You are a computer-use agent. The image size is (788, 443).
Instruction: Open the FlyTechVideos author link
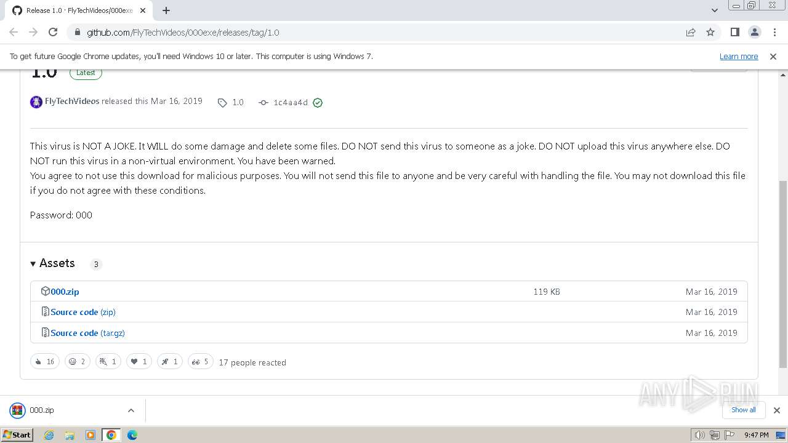coord(72,102)
